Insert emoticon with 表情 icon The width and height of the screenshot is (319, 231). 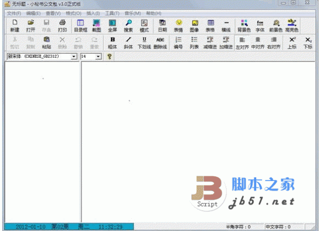pos(179,25)
